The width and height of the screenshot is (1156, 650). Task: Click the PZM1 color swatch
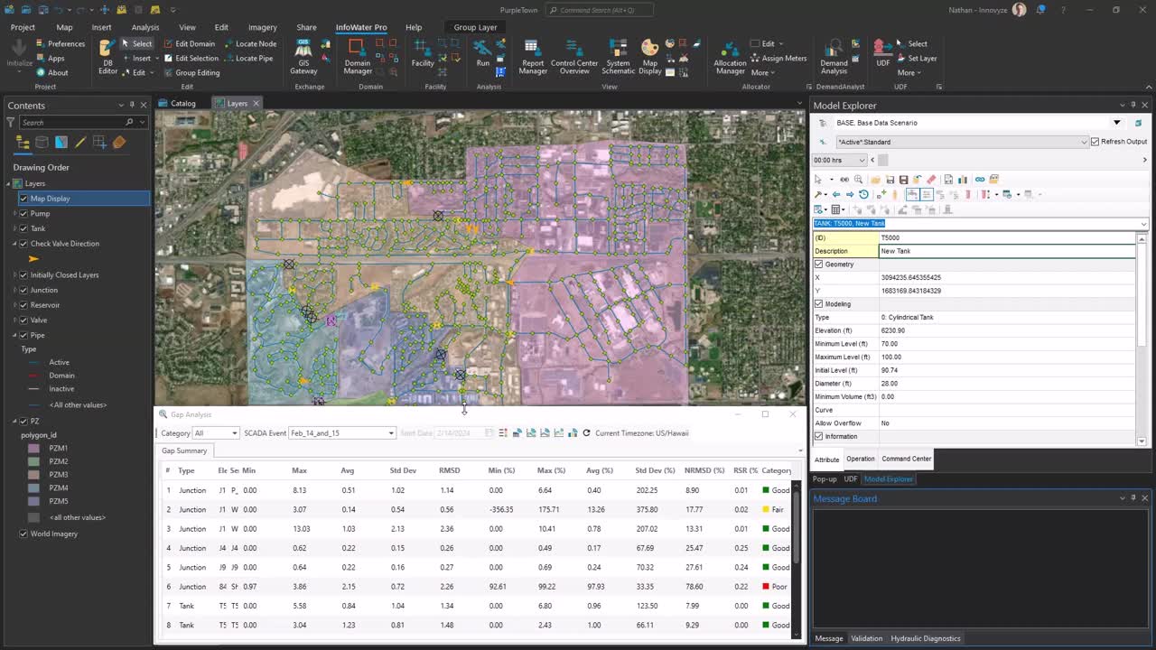(33, 449)
